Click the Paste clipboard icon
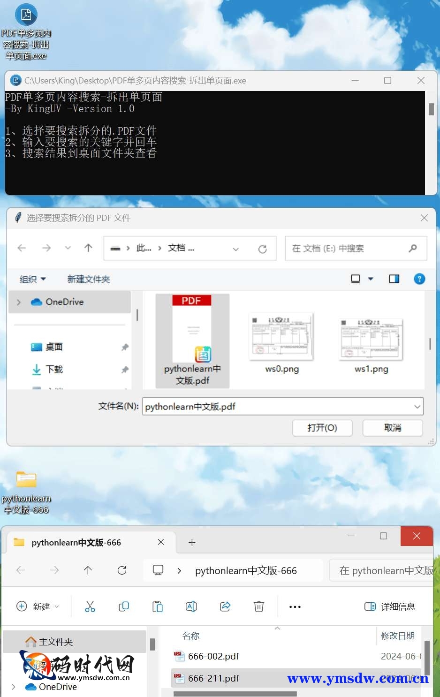 (158, 606)
